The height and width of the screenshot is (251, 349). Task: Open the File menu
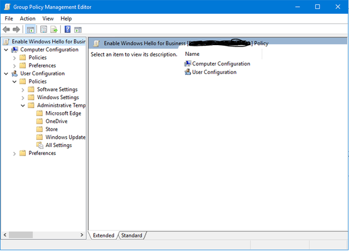pos(9,19)
